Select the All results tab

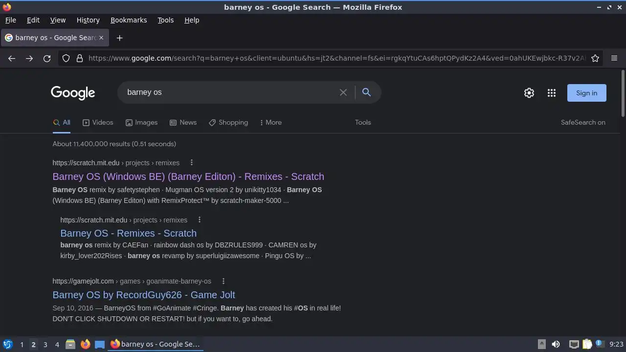click(x=62, y=122)
